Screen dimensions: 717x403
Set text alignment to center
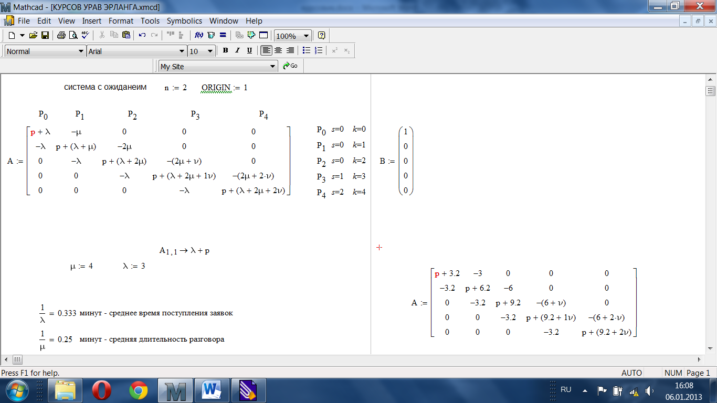point(278,51)
